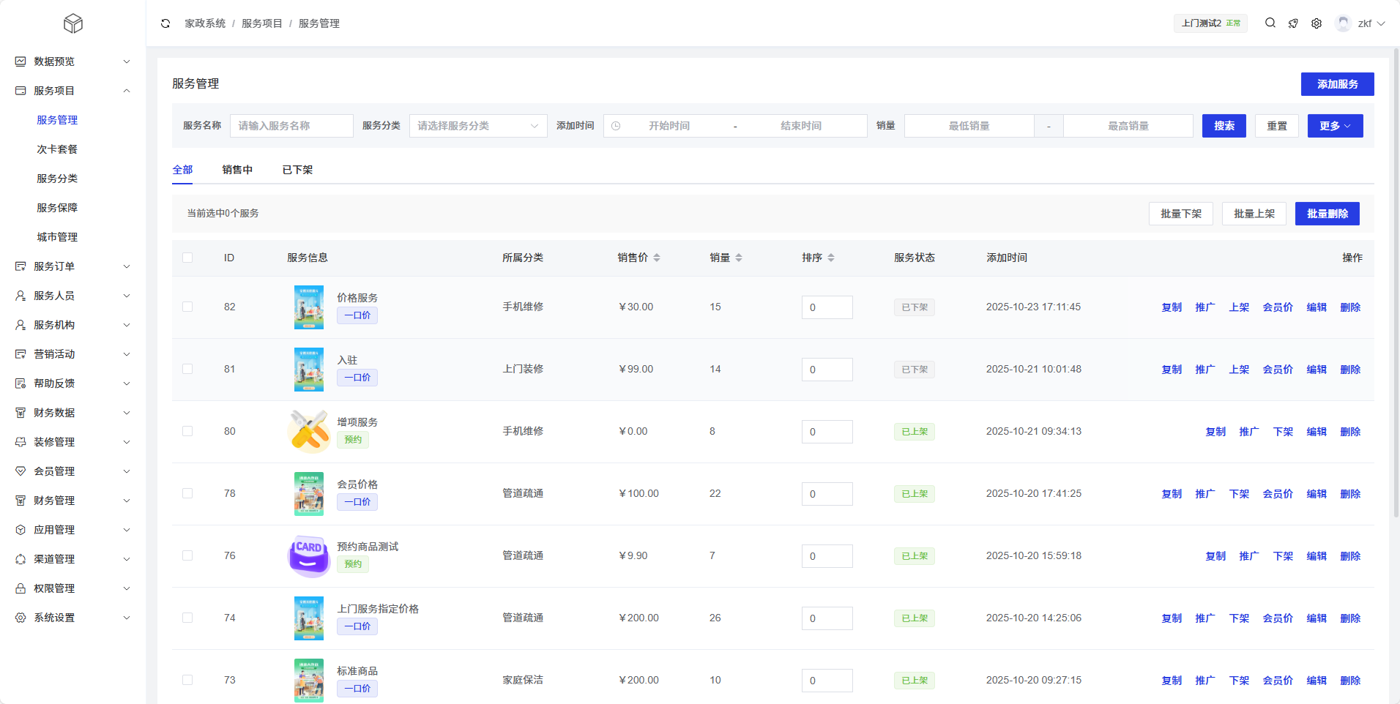Check the row checkbox for ID 82
This screenshot has width=1400, height=704.
187,307
